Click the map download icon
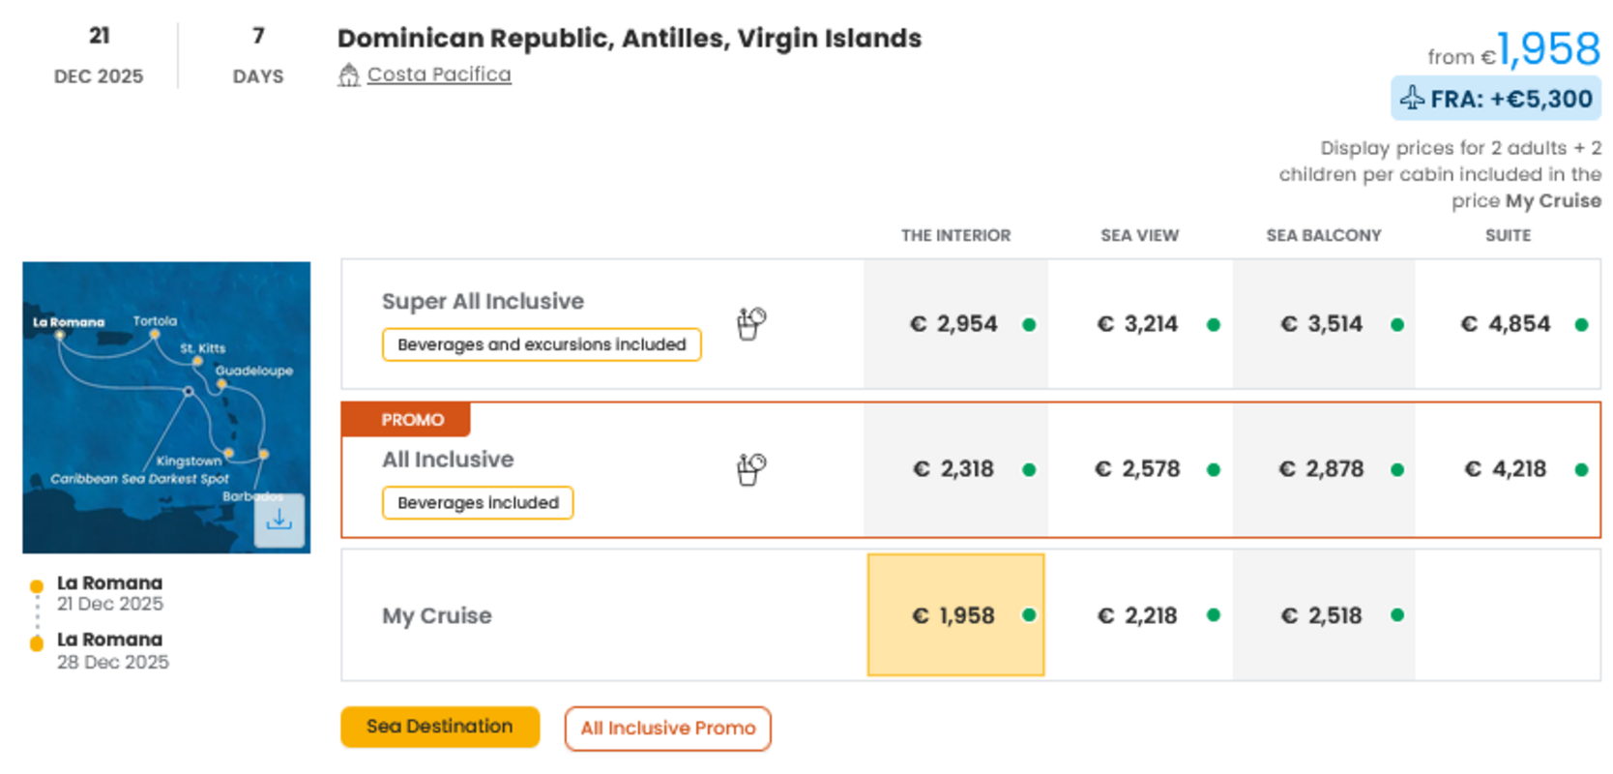Screen dimensions: 1613x774 (x=279, y=521)
